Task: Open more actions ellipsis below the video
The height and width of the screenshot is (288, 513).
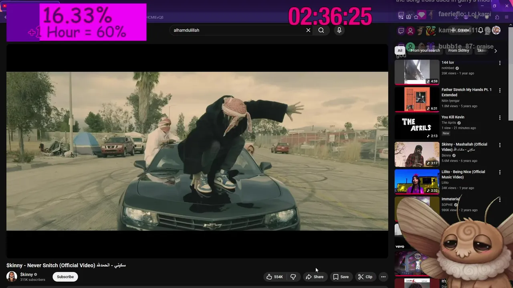Action: [383, 277]
